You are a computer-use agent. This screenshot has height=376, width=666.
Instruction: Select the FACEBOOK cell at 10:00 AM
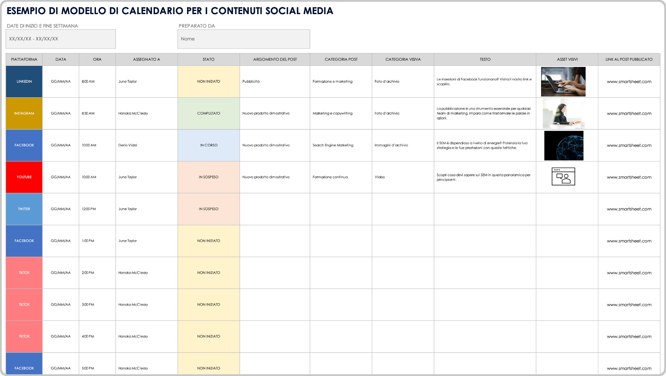pos(24,145)
